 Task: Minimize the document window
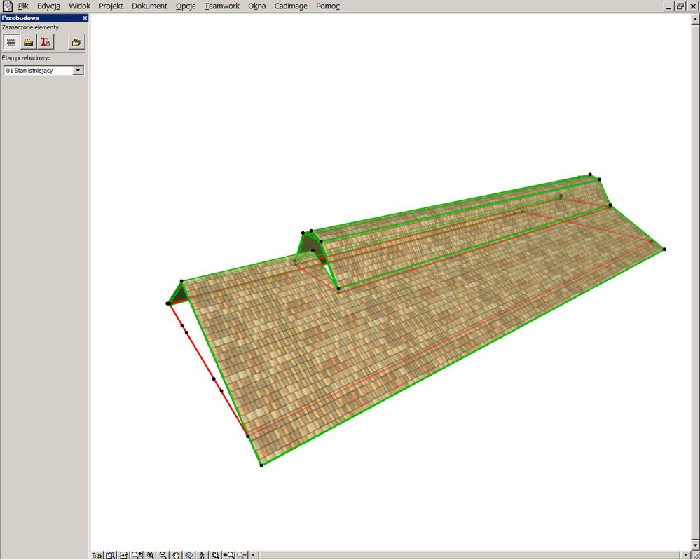(668, 6)
